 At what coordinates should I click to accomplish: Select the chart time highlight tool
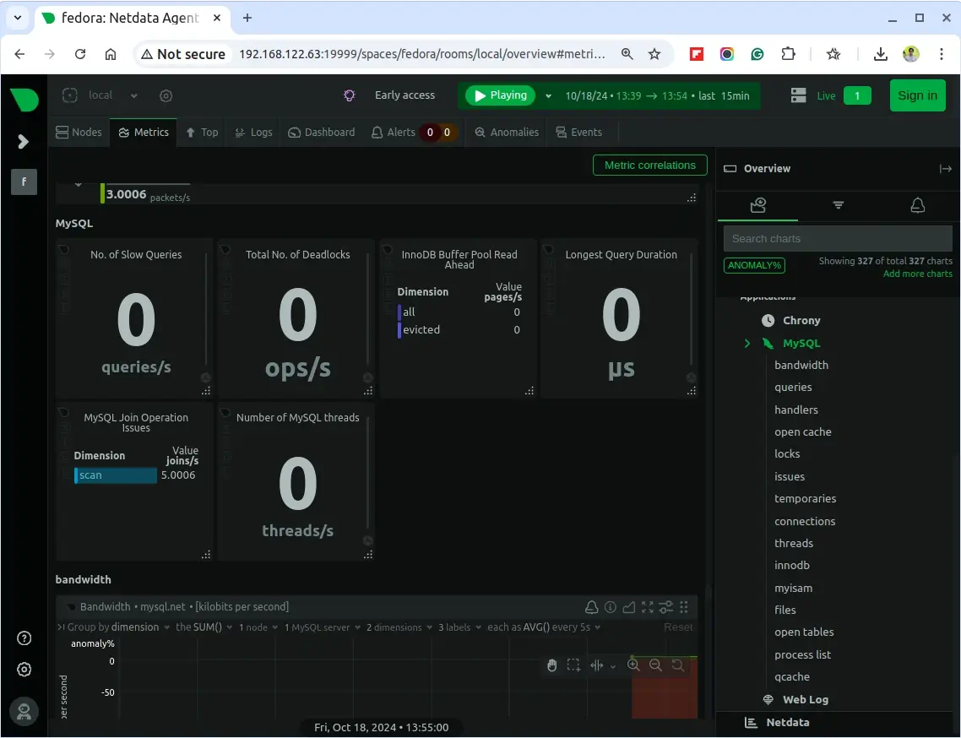coord(597,665)
